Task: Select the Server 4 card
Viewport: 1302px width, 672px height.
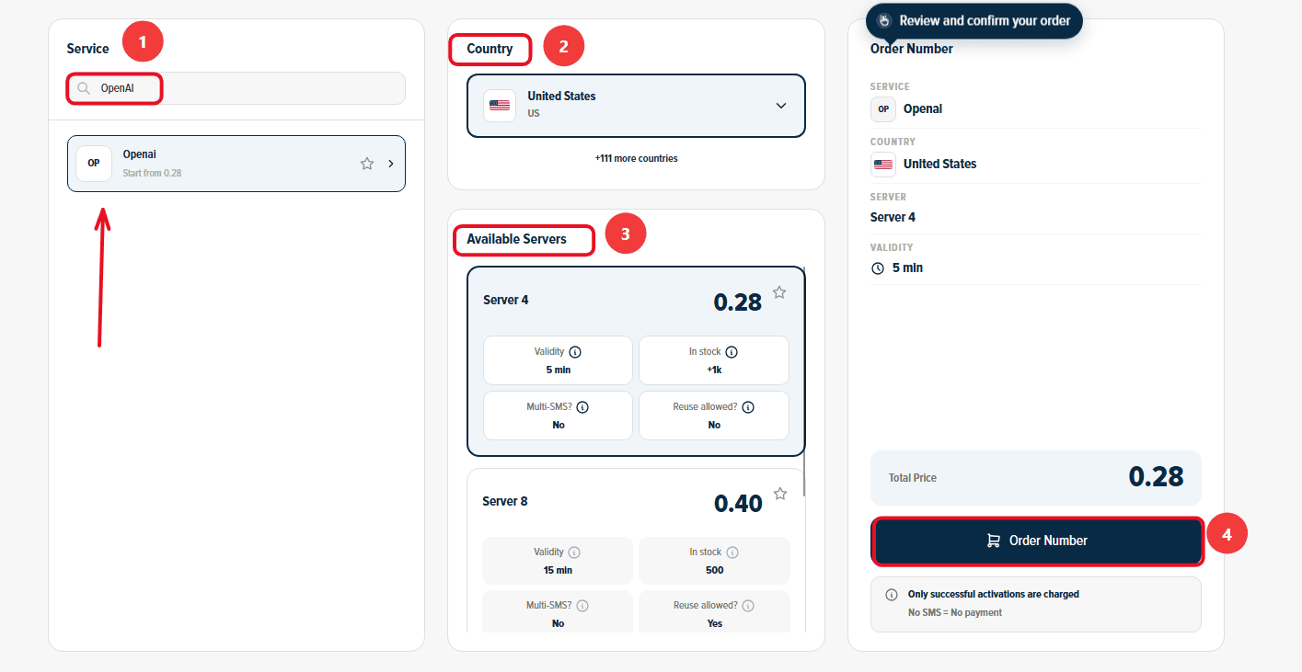Action: click(x=636, y=361)
